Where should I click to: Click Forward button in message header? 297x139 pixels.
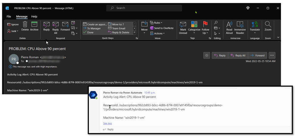(x=257, y=55)
